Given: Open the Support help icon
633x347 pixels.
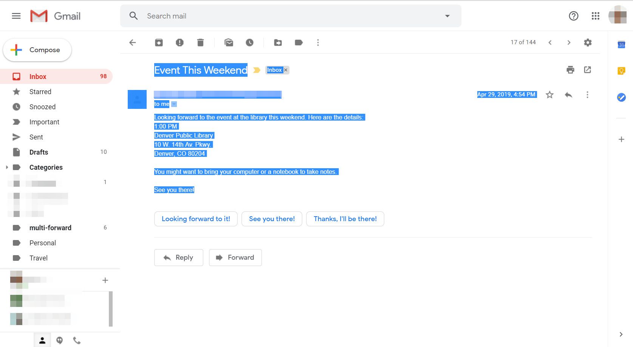Looking at the screenshot, I should click(x=574, y=16).
